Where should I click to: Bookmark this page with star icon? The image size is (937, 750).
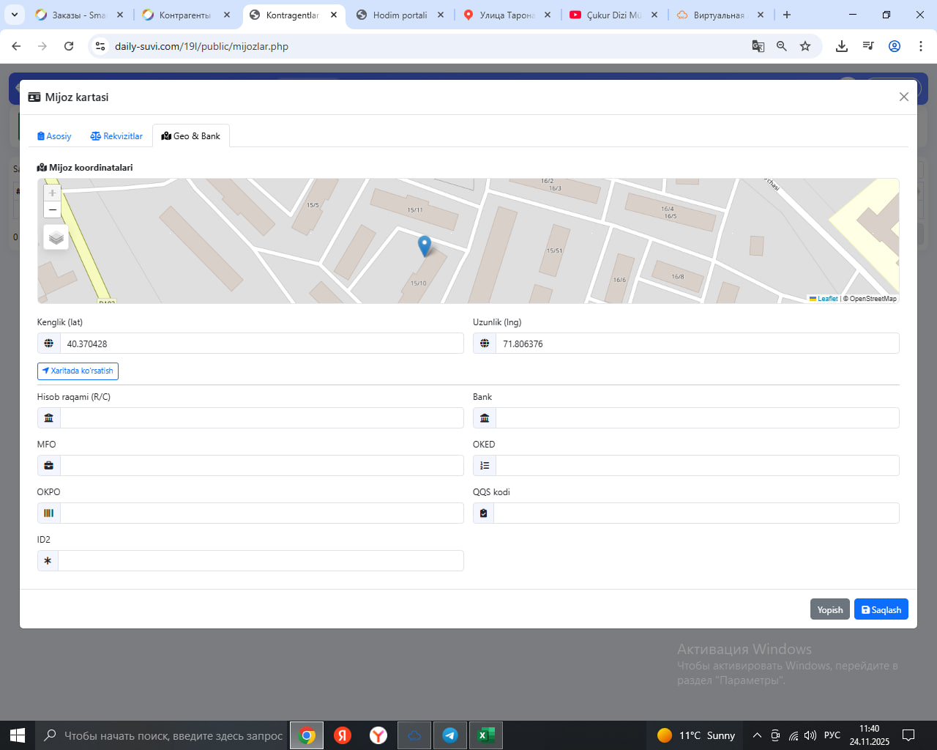coord(805,46)
